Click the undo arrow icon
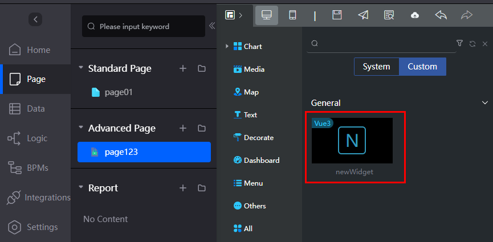 [441, 15]
